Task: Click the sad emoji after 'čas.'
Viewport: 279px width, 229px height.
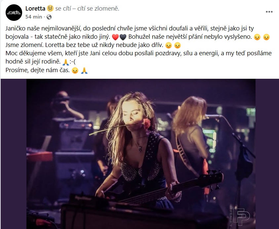Action: click(75, 70)
